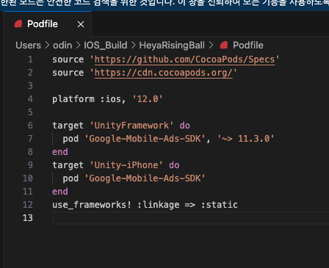The height and width of the screenshot is (268, 329).
Task: Open the Podfile breadcrumb segment
Action: 248,46
